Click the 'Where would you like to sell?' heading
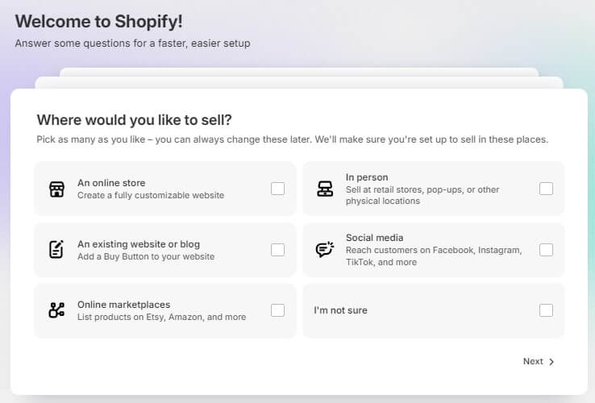 pyautogui.click(x=135, y=120)
